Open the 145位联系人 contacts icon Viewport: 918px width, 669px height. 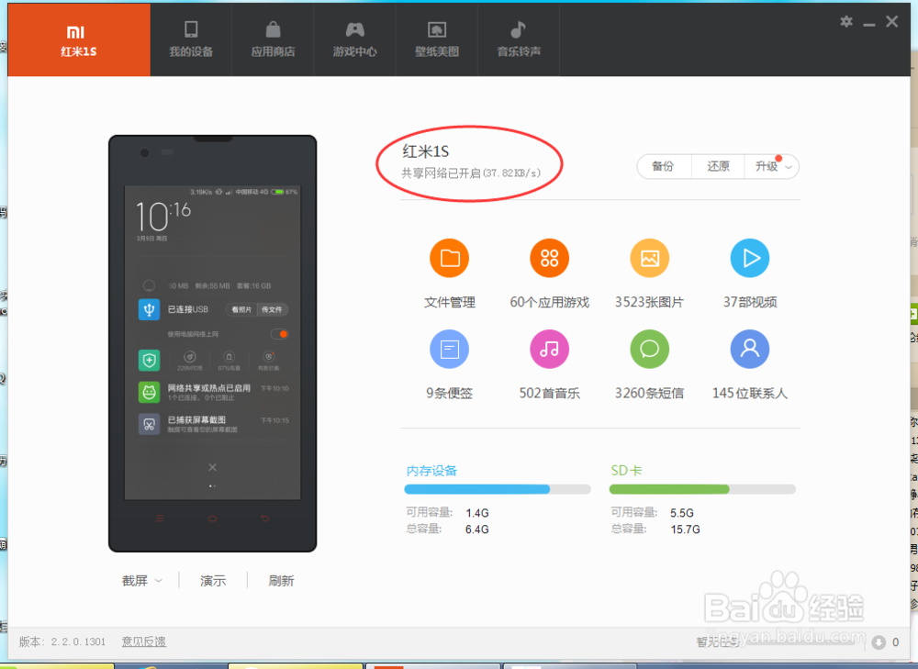(x=749, y=350)
